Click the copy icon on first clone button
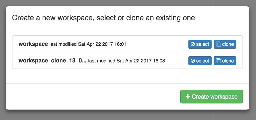The image size is (256, 120). pos(218,44)
